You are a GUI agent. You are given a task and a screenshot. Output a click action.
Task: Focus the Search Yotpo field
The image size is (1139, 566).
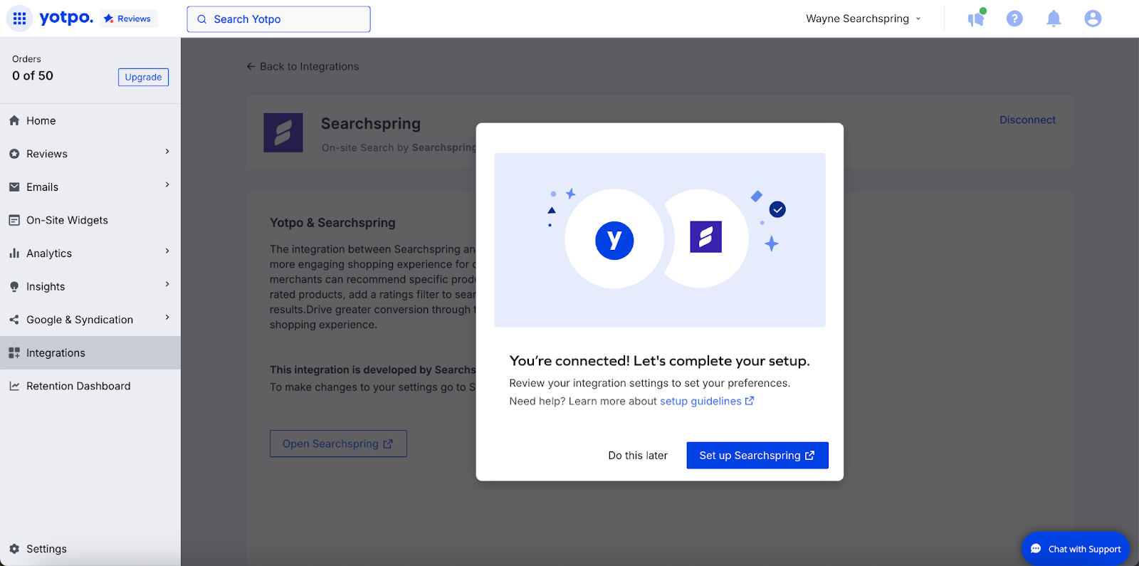(x=278, y=19)
